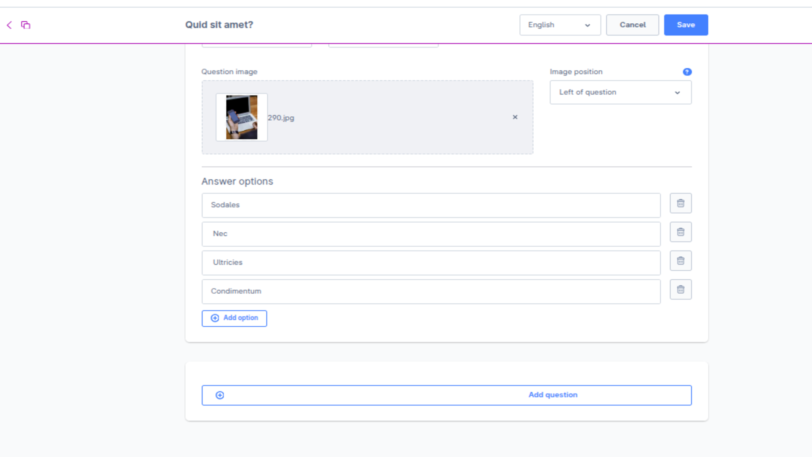
Task: Click the Add question button
Action: pos(447,395)
